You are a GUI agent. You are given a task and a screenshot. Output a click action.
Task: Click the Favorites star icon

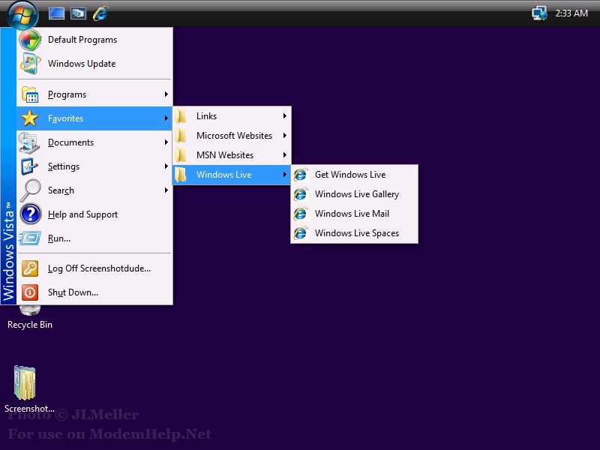29,118
